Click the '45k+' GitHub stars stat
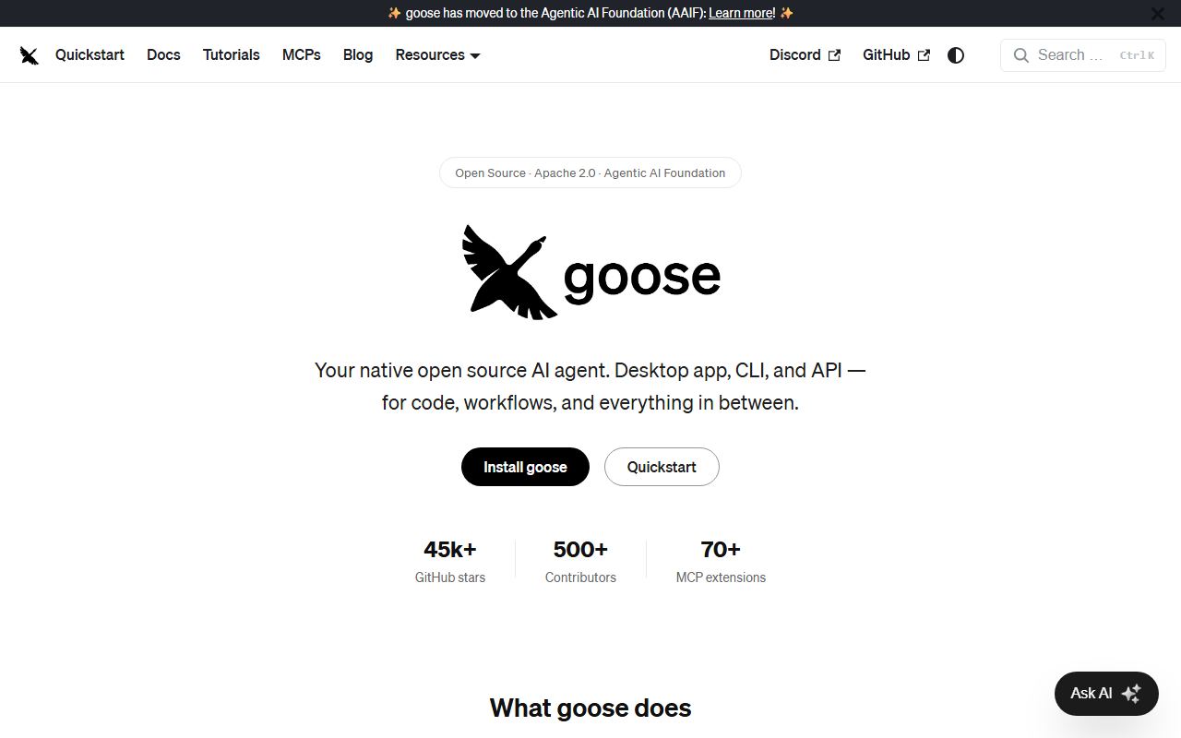 pos(450,561)
